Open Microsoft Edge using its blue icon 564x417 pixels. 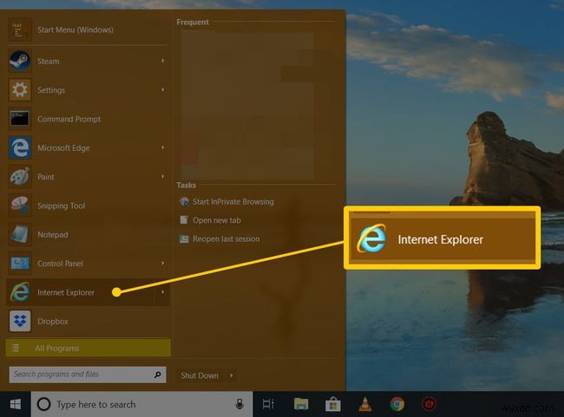[x=20, y=147]
